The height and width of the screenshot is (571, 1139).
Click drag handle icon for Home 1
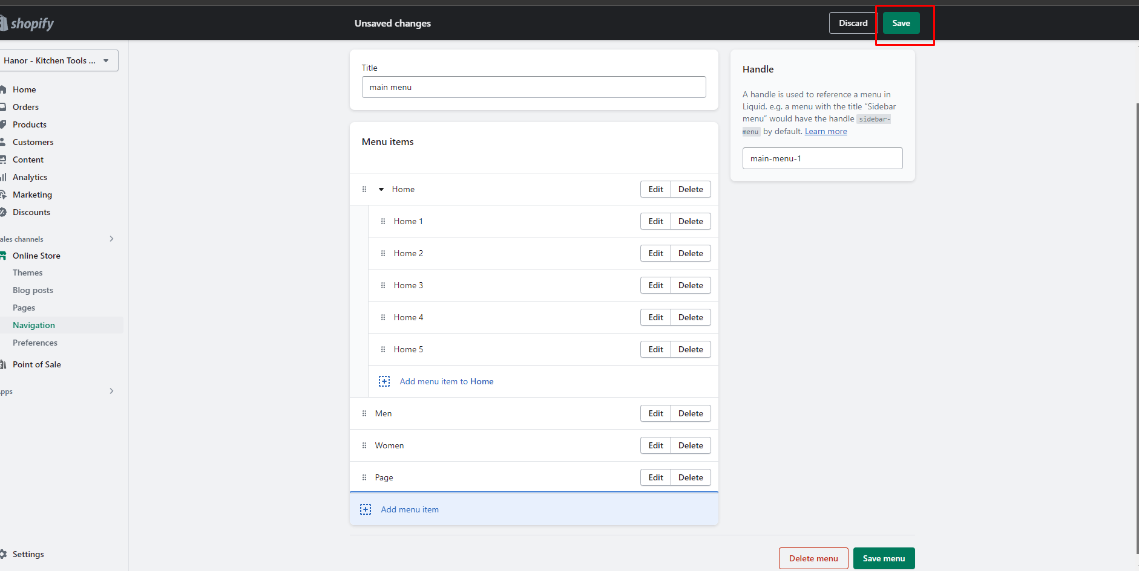(x=383, y=221)
